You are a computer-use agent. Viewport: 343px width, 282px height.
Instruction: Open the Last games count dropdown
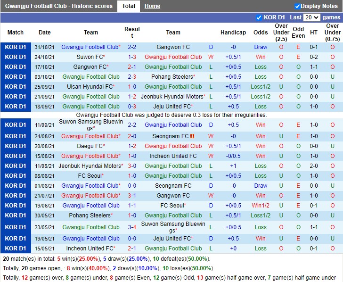(x=311, y=17)
